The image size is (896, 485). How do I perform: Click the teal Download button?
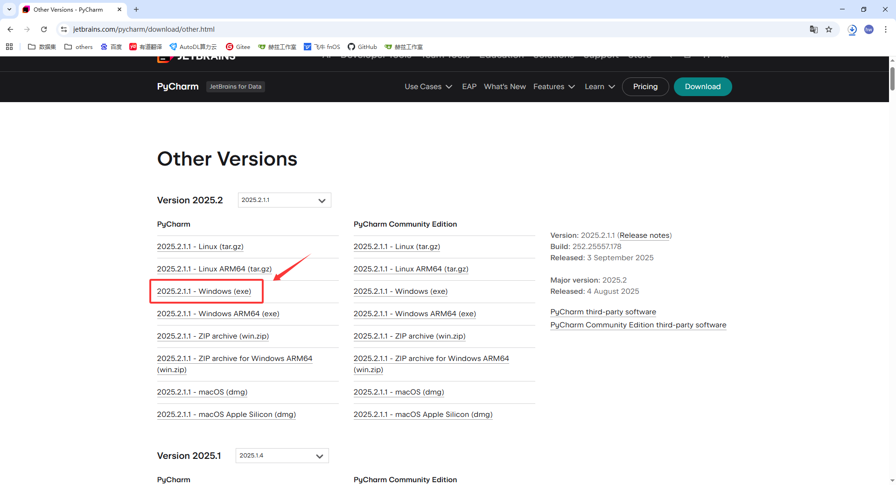point(703,87)
